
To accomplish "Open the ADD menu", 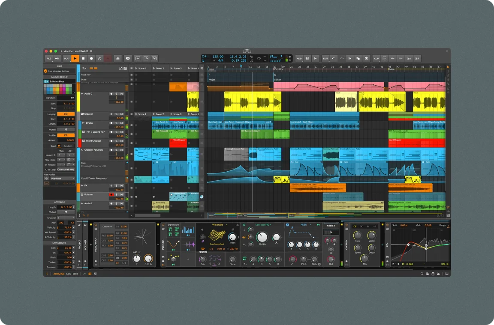I will pyautogui.click(x=299, y=59).
